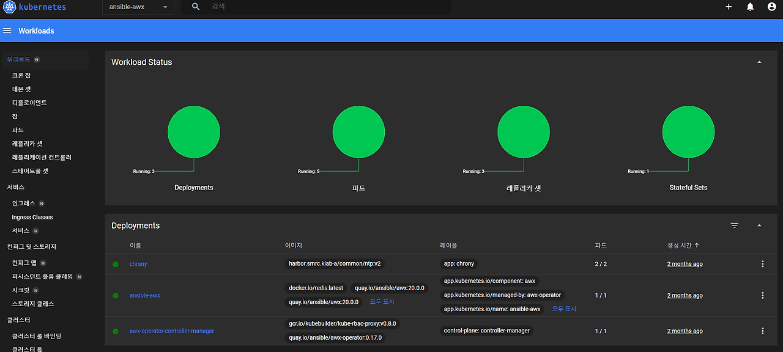This screenshot has height=352, width=783.
Task: Collapse the Workload Status card
Action: coord(759,62)
